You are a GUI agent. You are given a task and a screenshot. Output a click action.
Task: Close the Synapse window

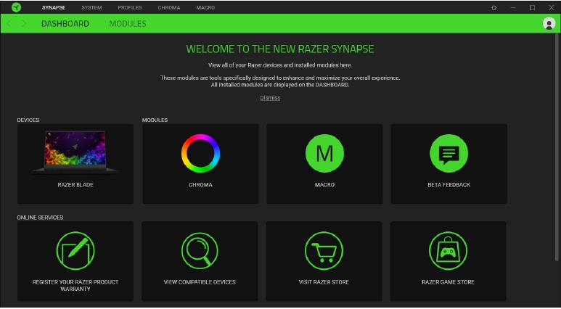[x=551, y=7]
